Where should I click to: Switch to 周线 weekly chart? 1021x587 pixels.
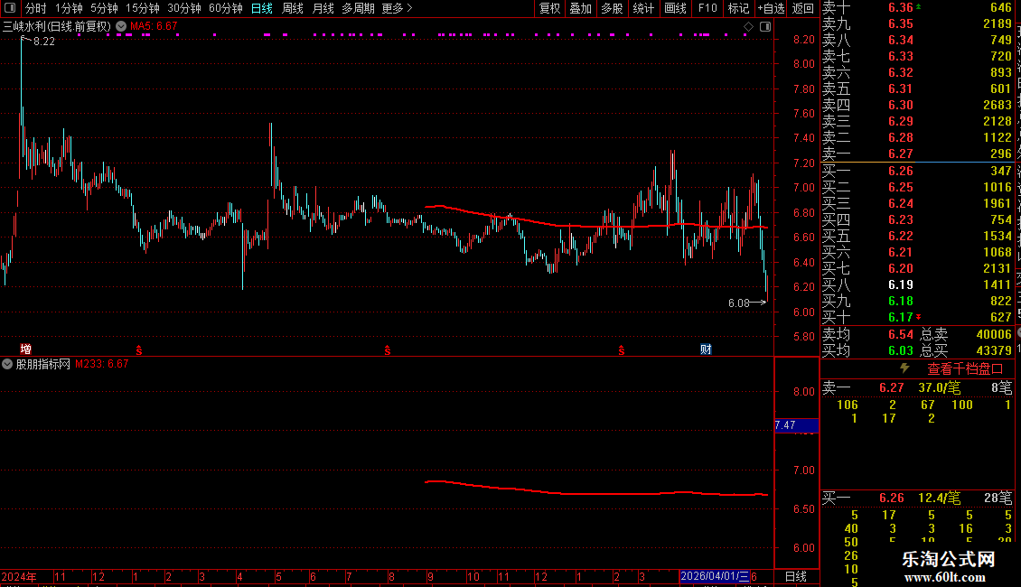pyautogui.click(x=293, y=8)
